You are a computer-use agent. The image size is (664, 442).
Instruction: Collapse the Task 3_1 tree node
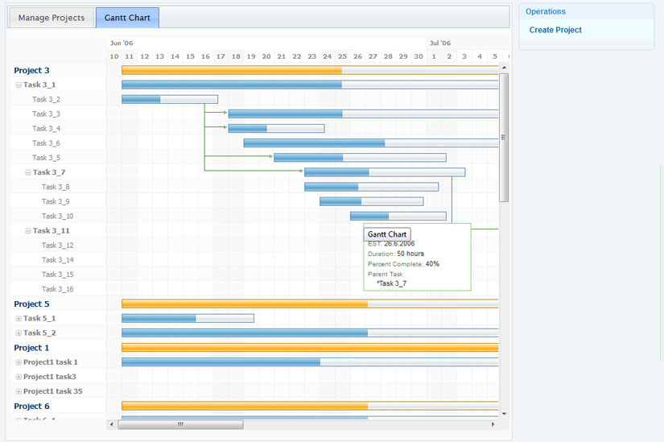click(19, 85)
